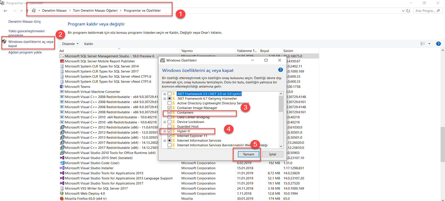Enable Device Lockdown checkbox
Viewport: 445px width, 201px height.
click(x=169, y=122)
